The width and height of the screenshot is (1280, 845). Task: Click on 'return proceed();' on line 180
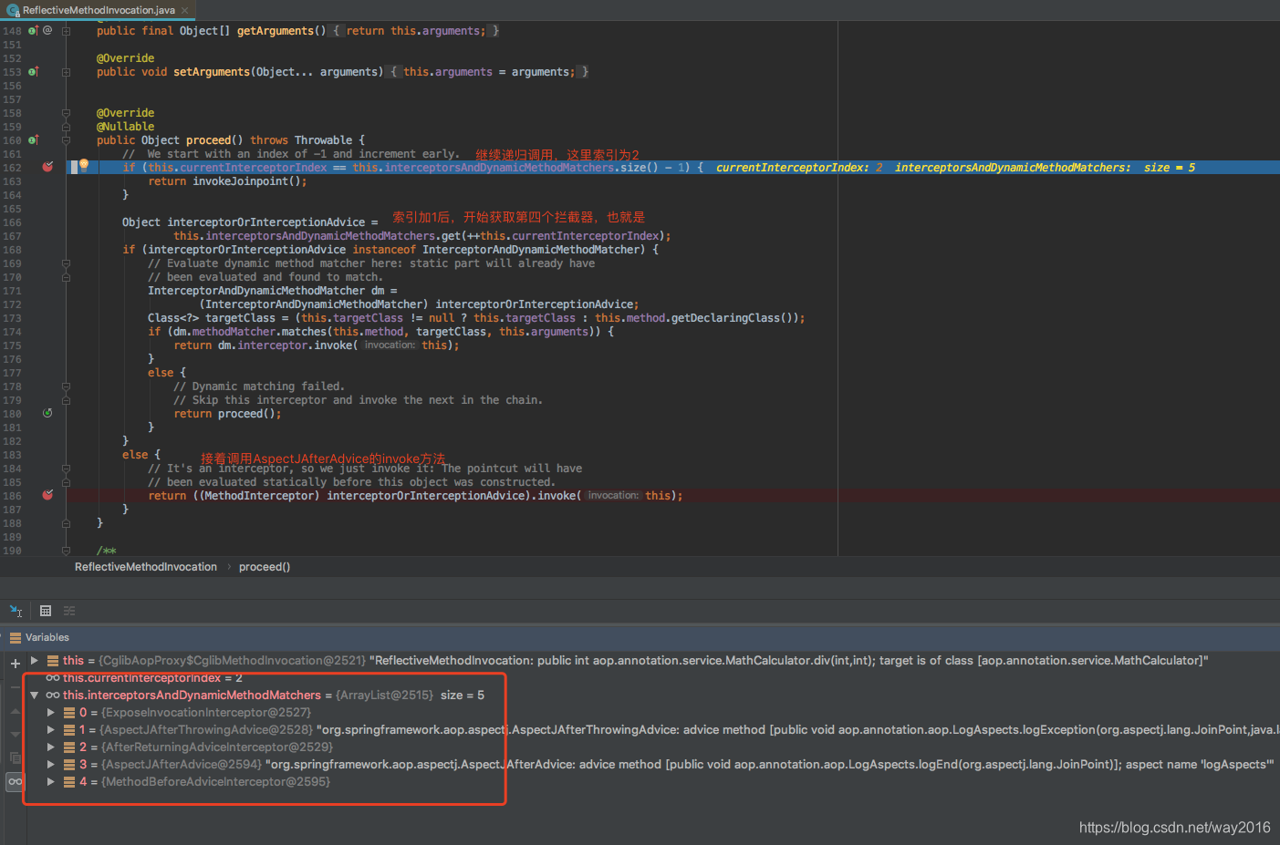227,414
